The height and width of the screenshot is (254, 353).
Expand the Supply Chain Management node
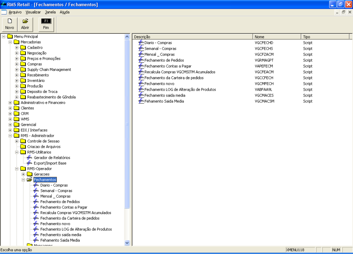click(x=16, y=69)
